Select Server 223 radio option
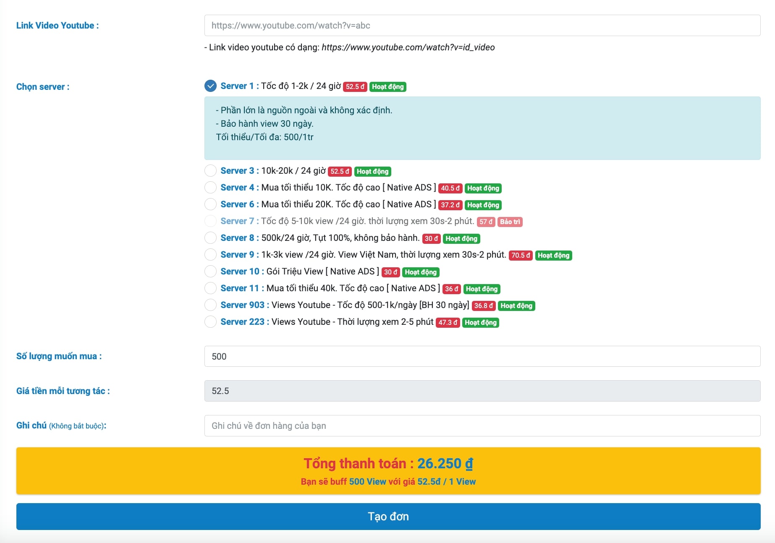 pyautogui.click(x=210, y=322)
